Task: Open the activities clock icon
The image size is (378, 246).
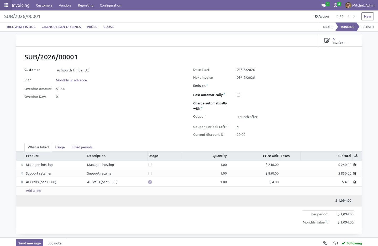Action: [x=335, y=5]
